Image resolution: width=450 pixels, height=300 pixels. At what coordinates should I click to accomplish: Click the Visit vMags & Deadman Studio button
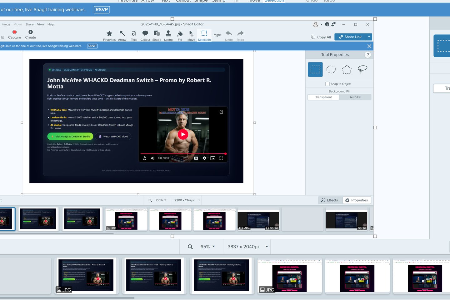pyautogui.click(x=71, y=137)
